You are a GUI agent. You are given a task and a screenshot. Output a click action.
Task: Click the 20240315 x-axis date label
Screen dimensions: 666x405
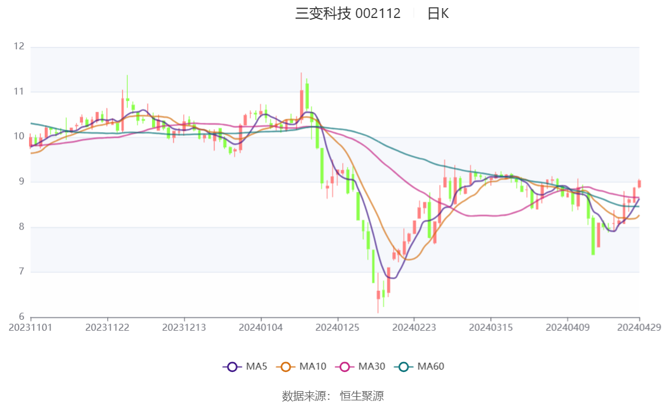click(491, 327)
